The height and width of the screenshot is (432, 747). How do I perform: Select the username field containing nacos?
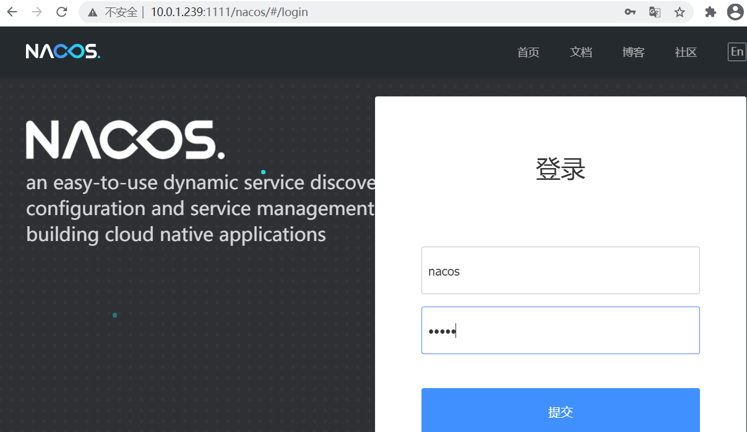560,270
